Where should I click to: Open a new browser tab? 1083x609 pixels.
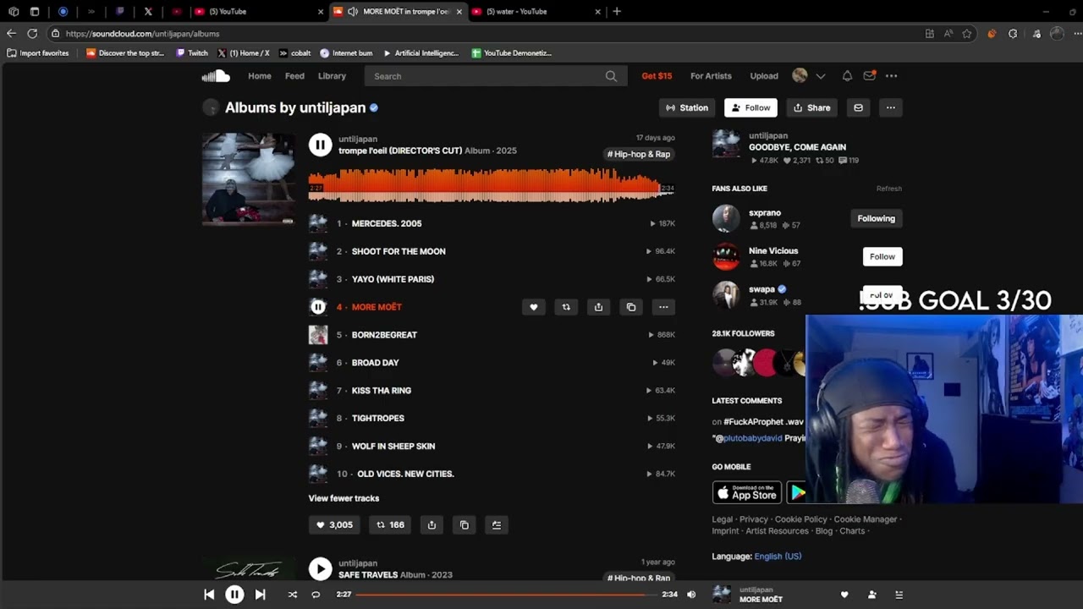617,12
